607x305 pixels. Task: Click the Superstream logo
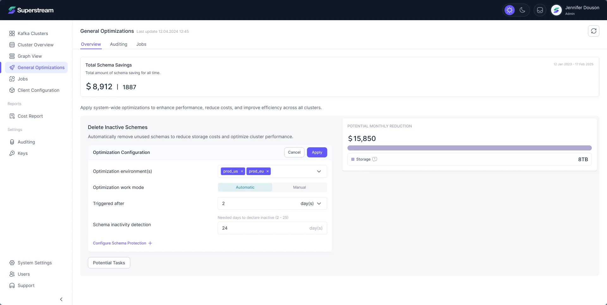click(31, 10)
